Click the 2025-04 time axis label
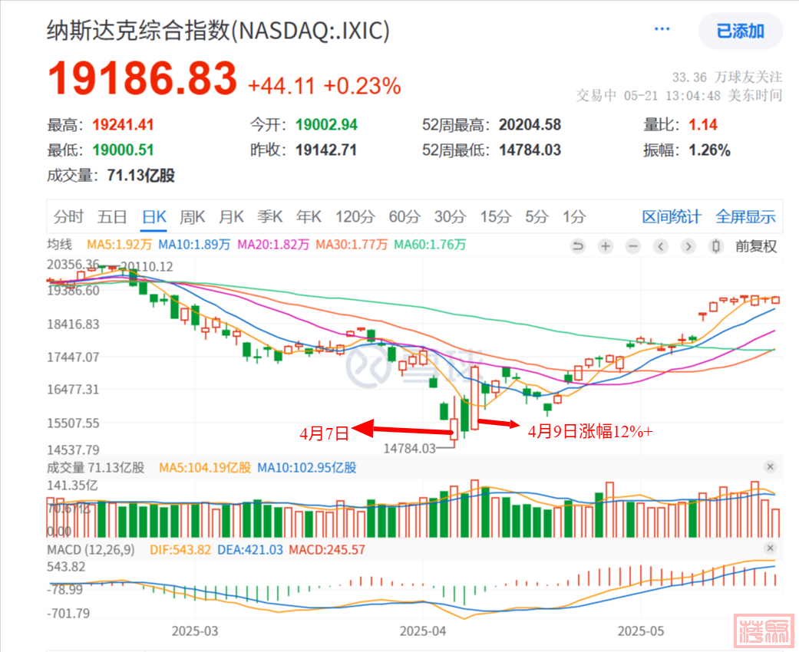This screenshot has width=799, height=652. pos(423,631)
